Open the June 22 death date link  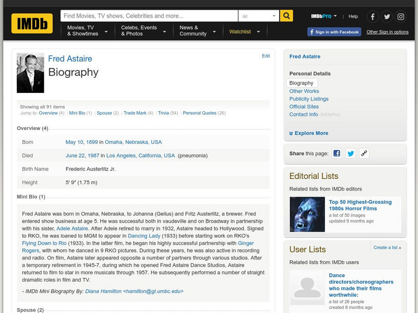coord(75,155)
